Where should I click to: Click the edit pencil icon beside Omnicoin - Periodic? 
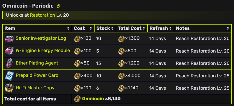(58, 6)
